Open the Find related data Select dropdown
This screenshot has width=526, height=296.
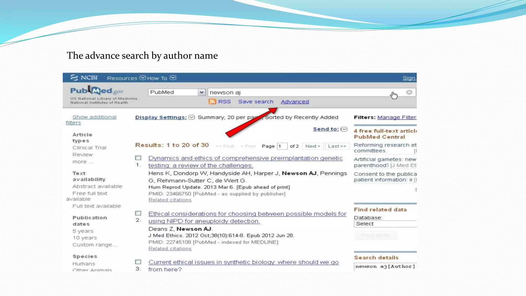point(385,224)
